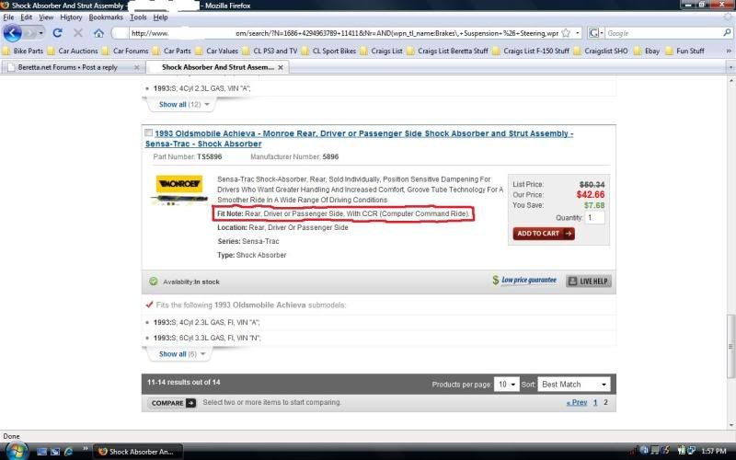
Task: Open the Ebay bookmark folder
Action: [x=647, y=51]
